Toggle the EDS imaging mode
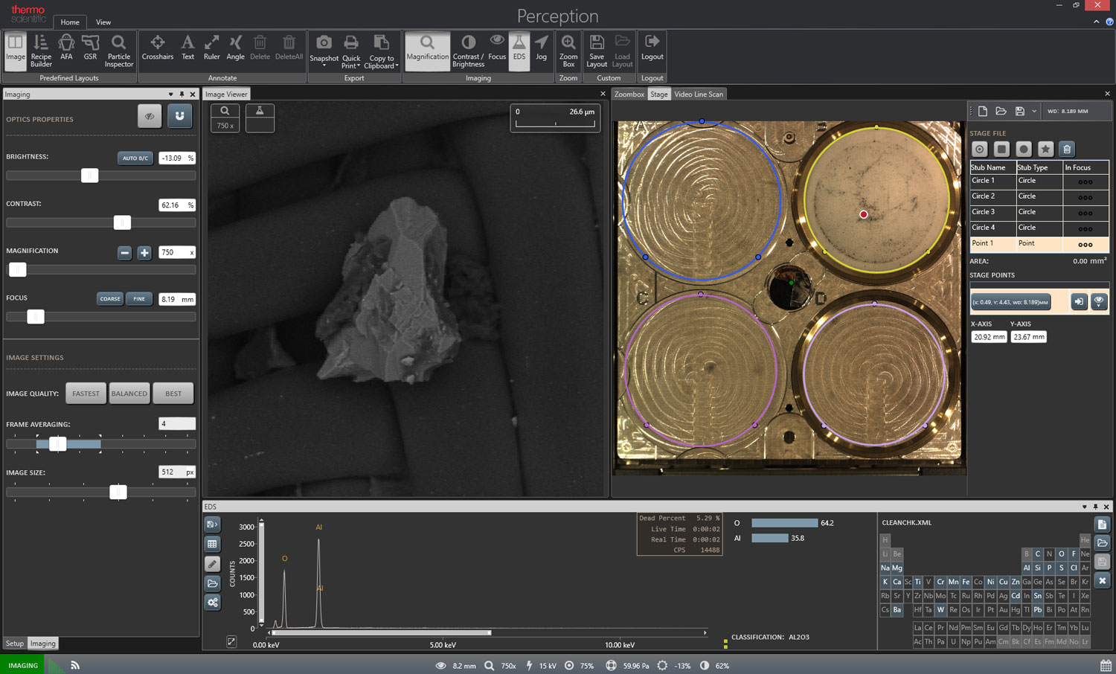 pos(519,48)
